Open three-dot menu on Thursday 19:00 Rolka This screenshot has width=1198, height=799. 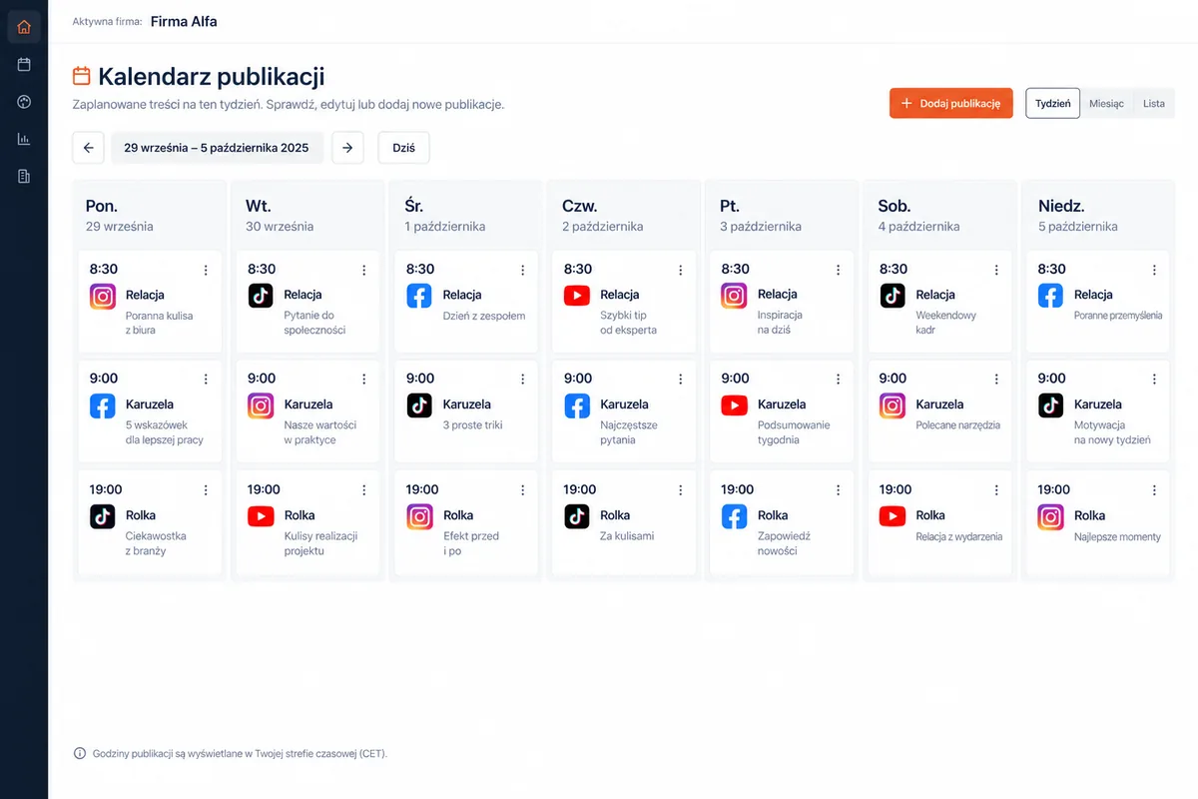(x=680, y=490)
